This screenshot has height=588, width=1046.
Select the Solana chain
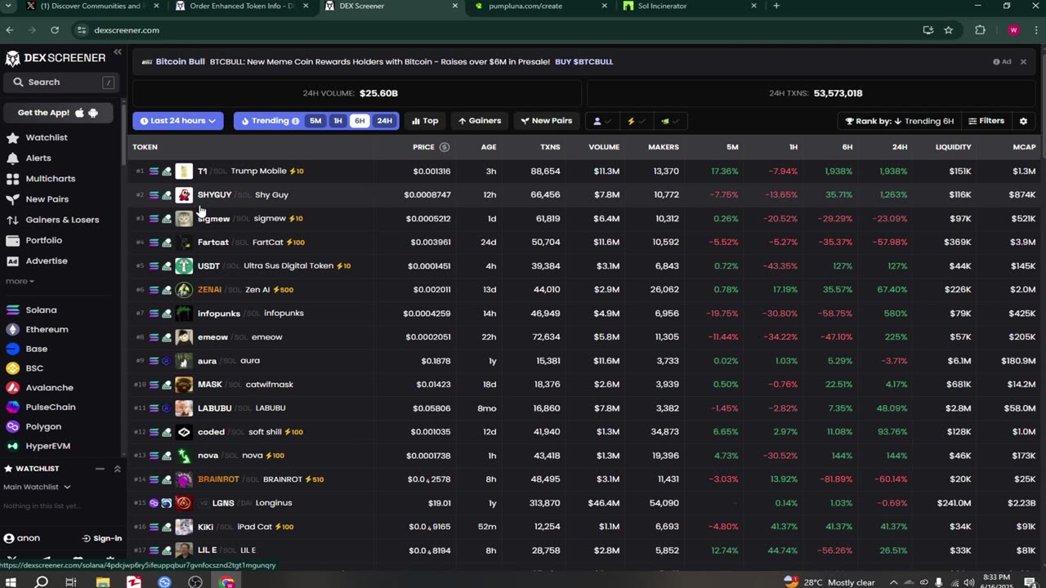(x=41, y=310)
